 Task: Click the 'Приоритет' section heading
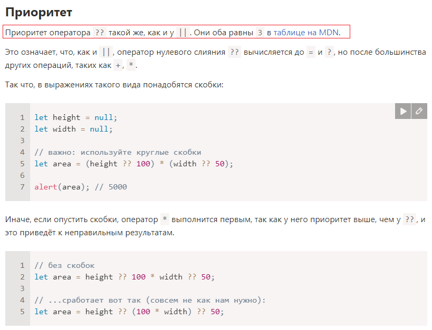(x=39, y=13)
